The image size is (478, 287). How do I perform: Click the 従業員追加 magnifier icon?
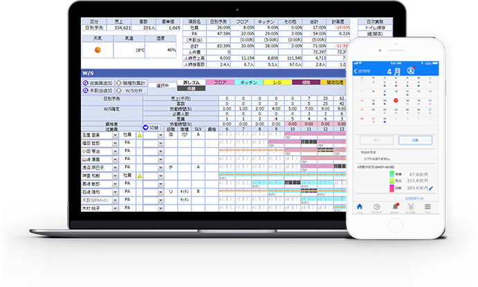pos(86,82)
